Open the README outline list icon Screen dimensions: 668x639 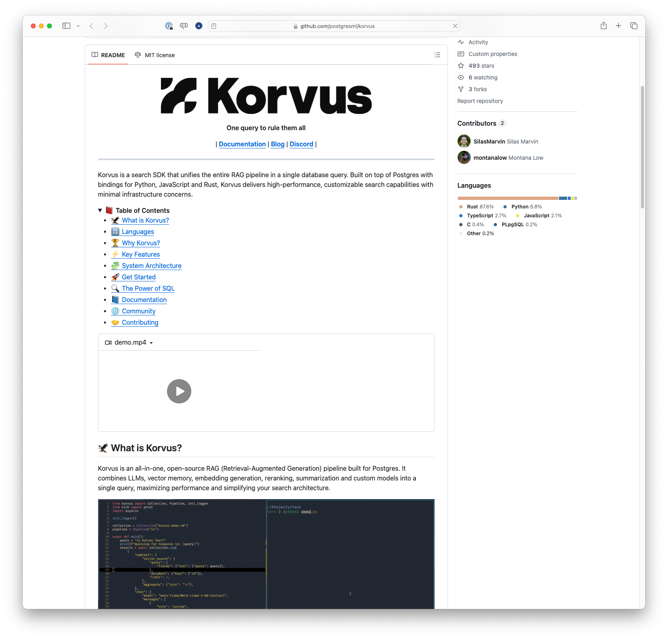pos(437,55)
